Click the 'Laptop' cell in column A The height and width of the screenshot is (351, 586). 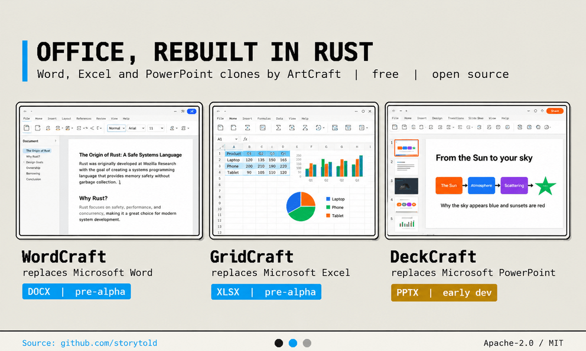tap(233, 160)
